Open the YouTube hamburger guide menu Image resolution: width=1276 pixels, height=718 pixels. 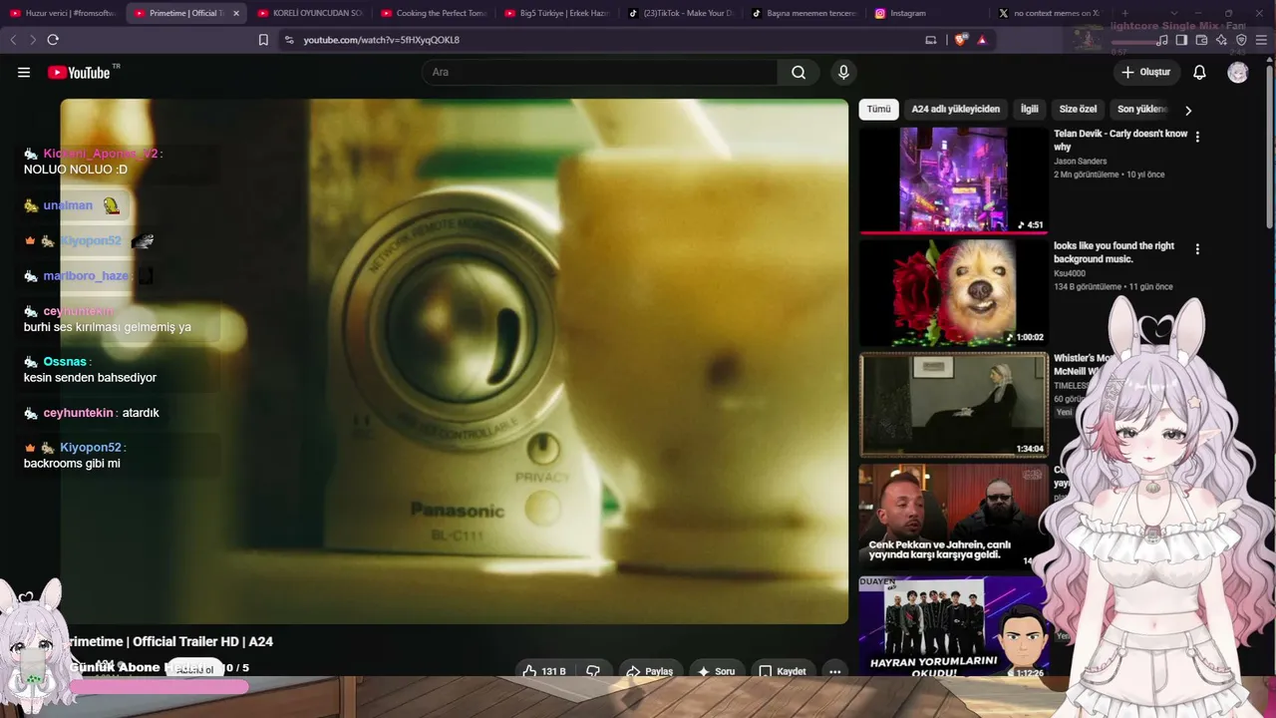pyautogui.click(x=24, y=72)
